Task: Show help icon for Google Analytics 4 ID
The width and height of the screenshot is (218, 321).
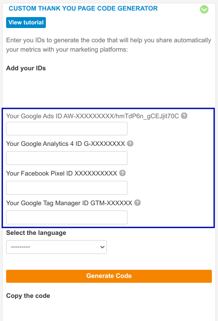Action: pos(130,143)
